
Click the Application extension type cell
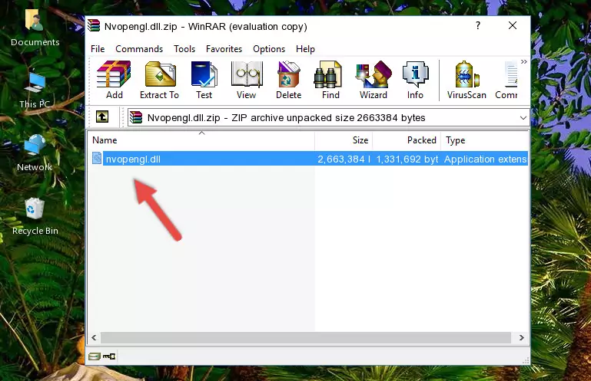[x=485, y=159]
